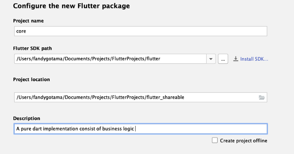Click the Description text field

pyautogui.click(x=141, y=129)
